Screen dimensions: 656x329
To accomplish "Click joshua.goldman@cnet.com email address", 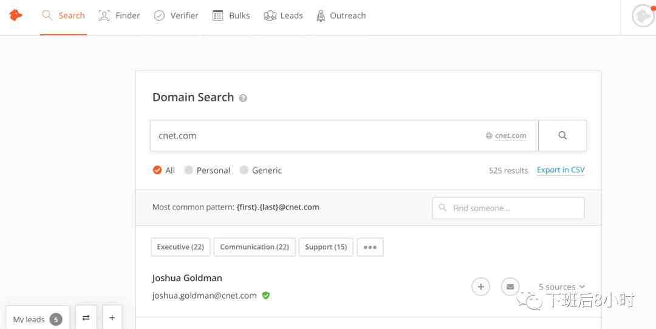I will 204,296.
